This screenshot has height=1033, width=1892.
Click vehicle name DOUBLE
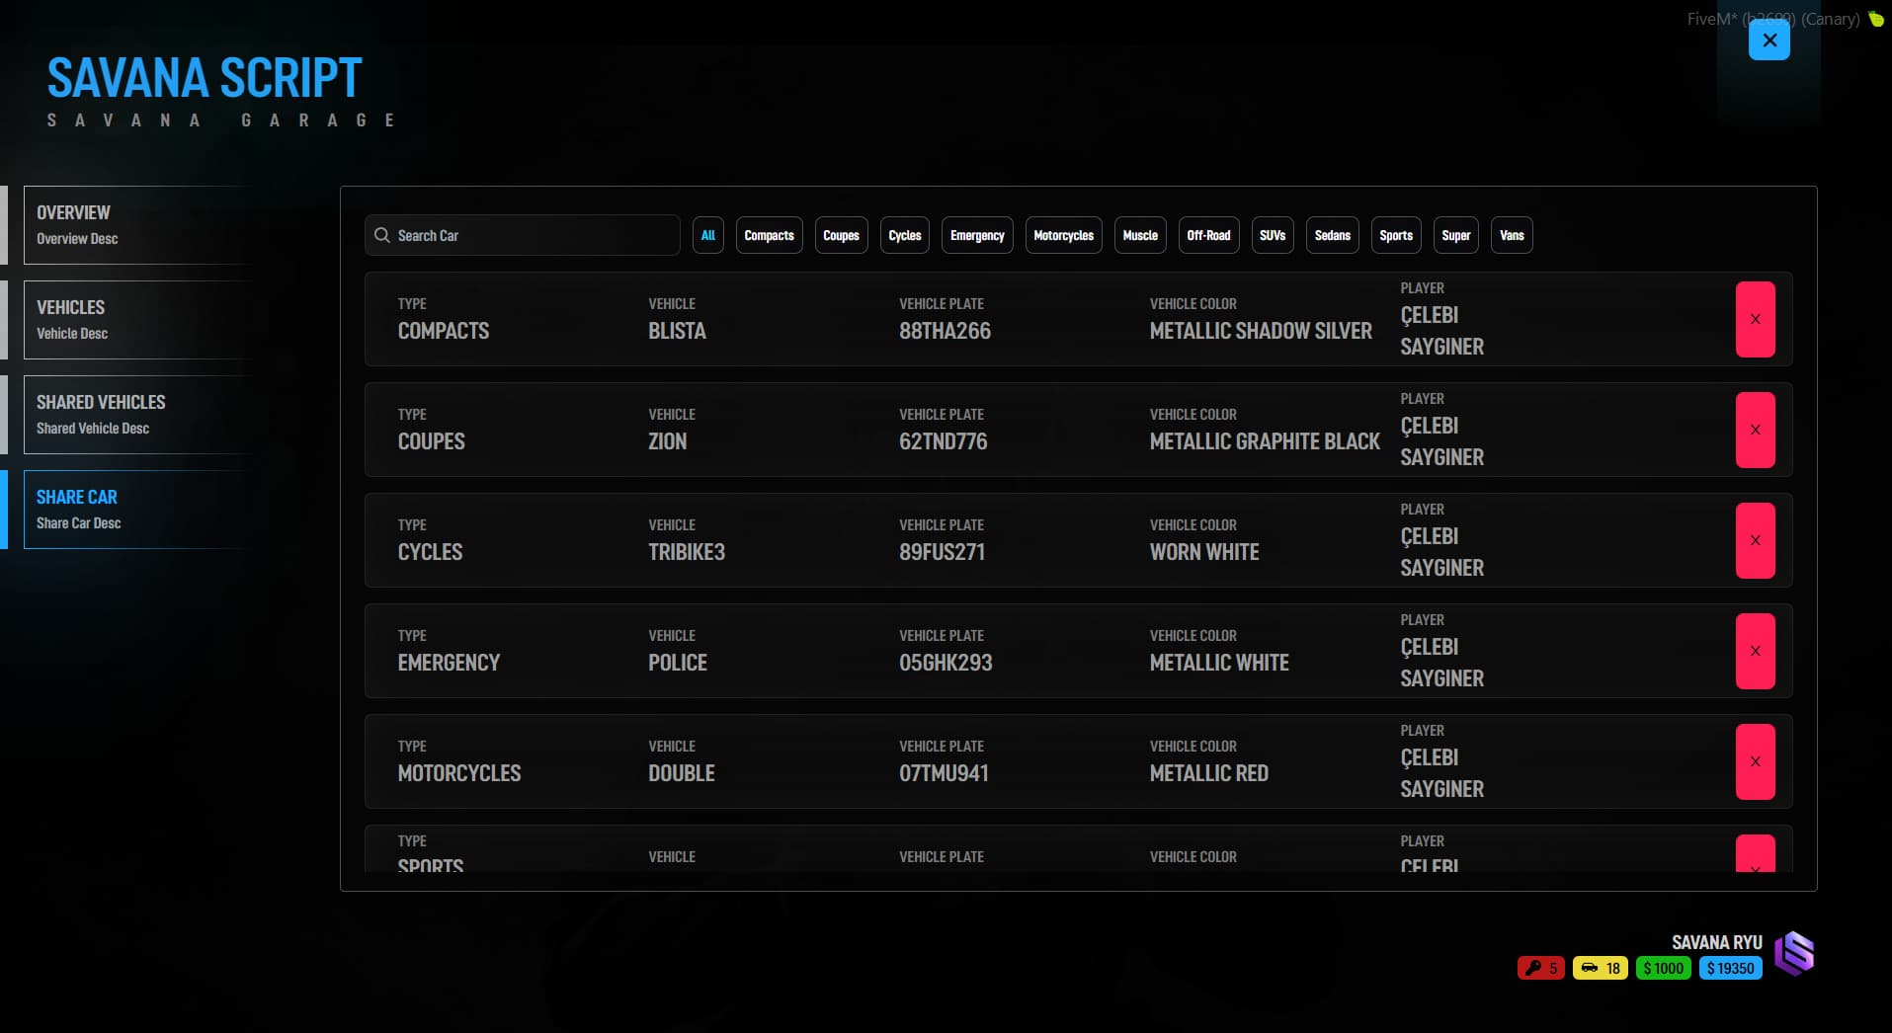682,773
